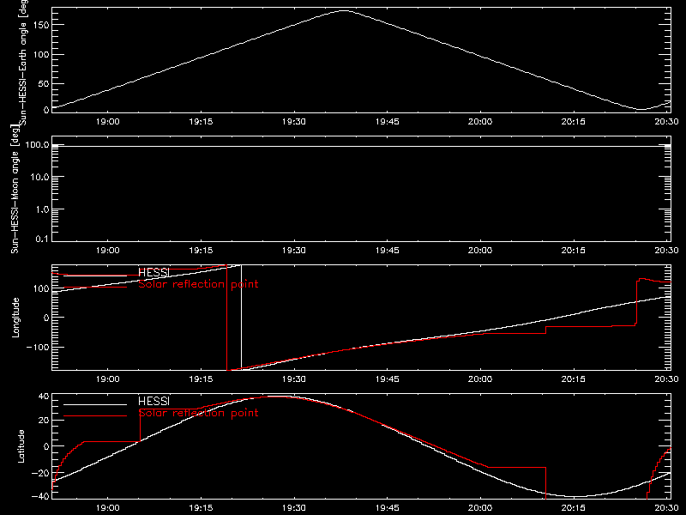Screen dimensions: 686x515
Task: Click the peak of the Earth angle curve
Action: click(x=345, y=11)
